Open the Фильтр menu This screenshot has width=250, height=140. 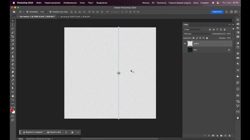click(x=146, y=3)
